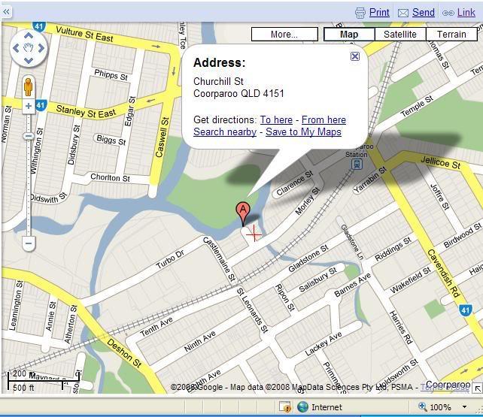483x417 pixels.
Task: Pan map left with the arrow control
Action: (x=16, y=48)
